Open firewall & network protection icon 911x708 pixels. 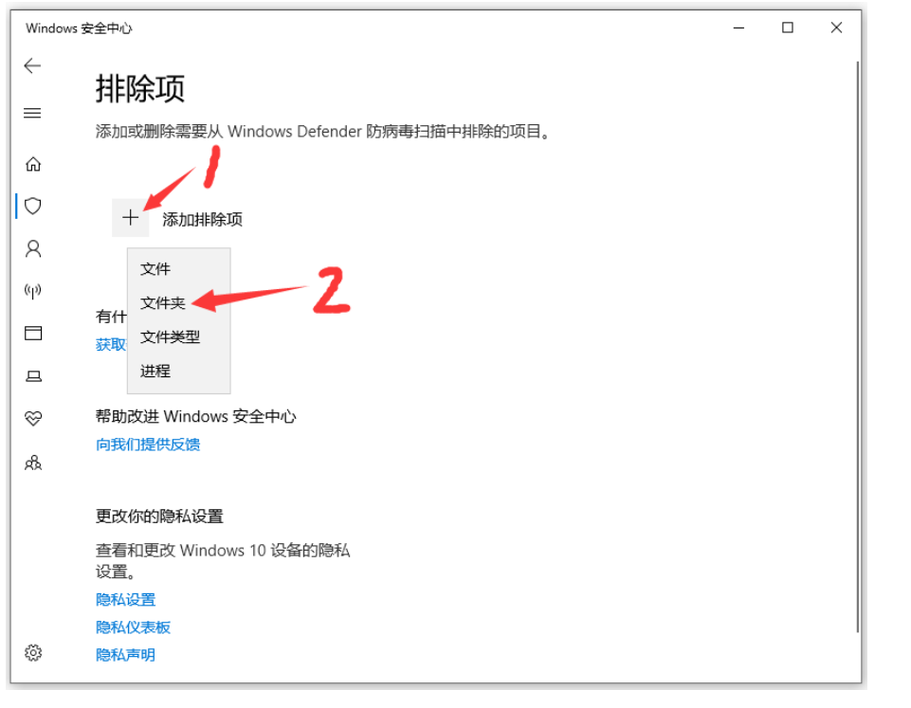(x=33, y=291)
